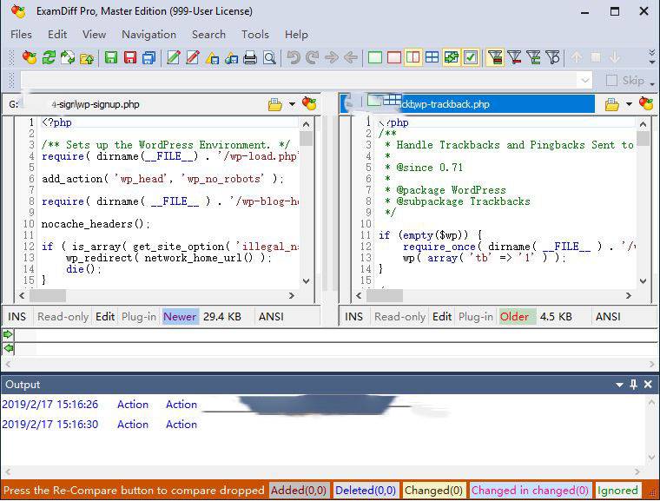660x501 pixels.
Task: Click Edit in right pane status bar
Action: pyautogui.click(x=442, y=317)
